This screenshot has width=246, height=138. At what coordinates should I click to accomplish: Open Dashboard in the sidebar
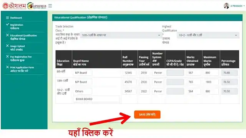tap(16, 18)
